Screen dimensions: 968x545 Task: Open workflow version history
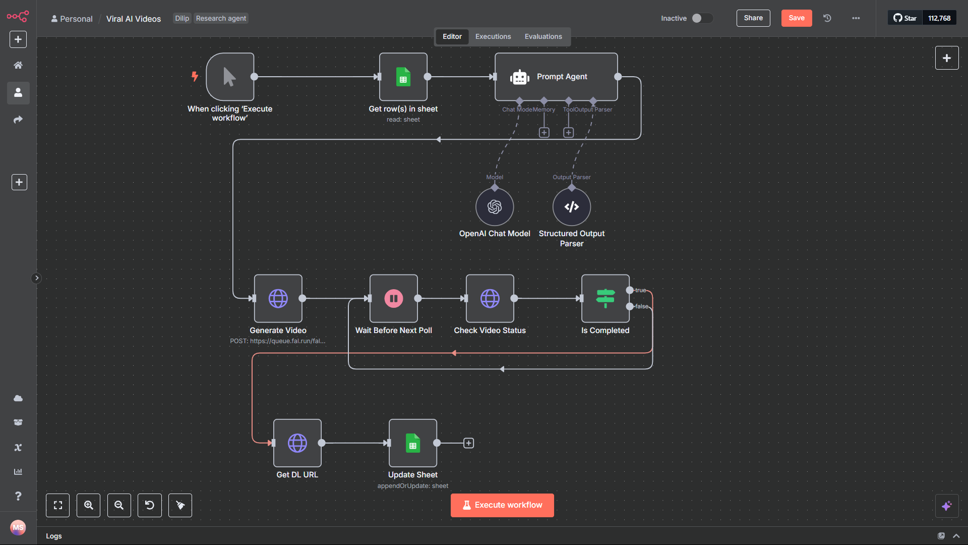tap(827, 18)
